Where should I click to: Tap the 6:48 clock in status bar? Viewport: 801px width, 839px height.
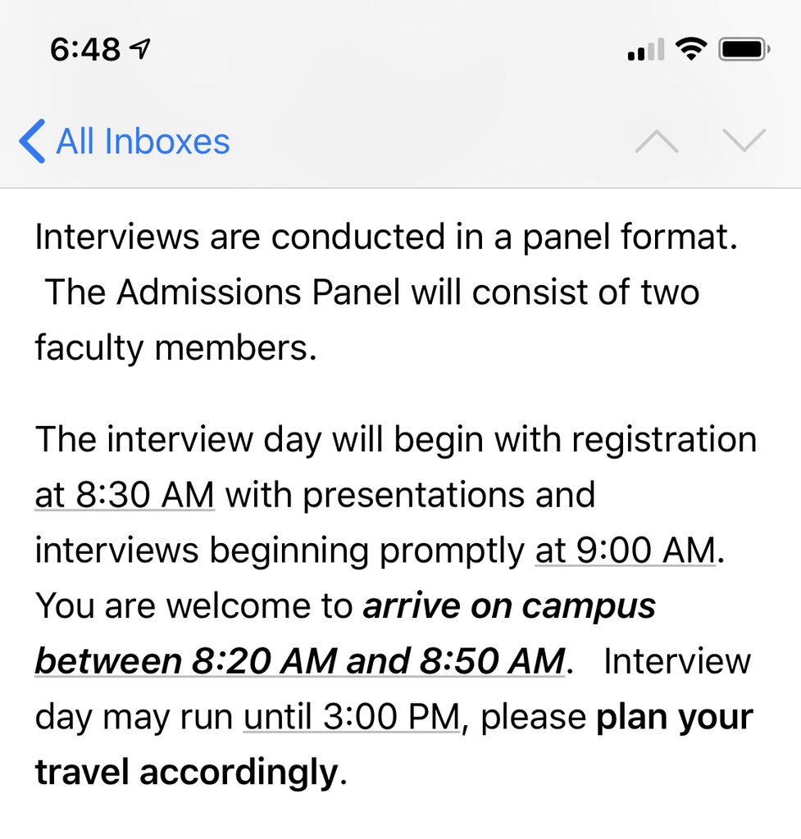(85, 50)
